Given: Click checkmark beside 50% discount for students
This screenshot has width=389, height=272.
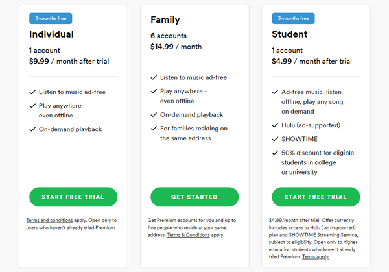Looking at the screenshot, I should point(275,153).
